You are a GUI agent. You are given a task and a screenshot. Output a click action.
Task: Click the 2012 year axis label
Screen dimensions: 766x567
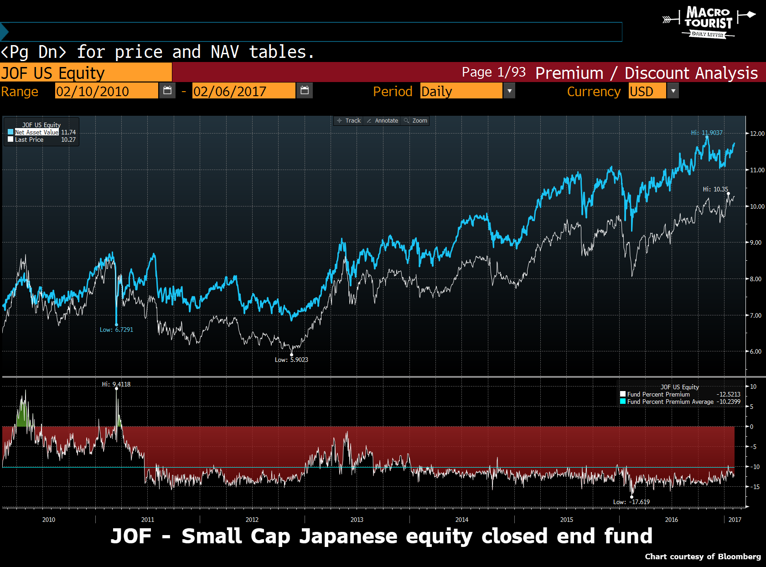252,520
